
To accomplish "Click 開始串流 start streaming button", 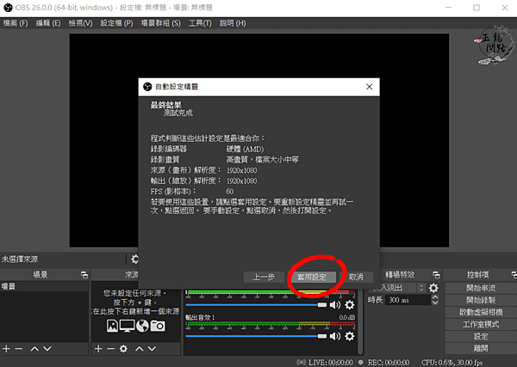I will [481, 288].
